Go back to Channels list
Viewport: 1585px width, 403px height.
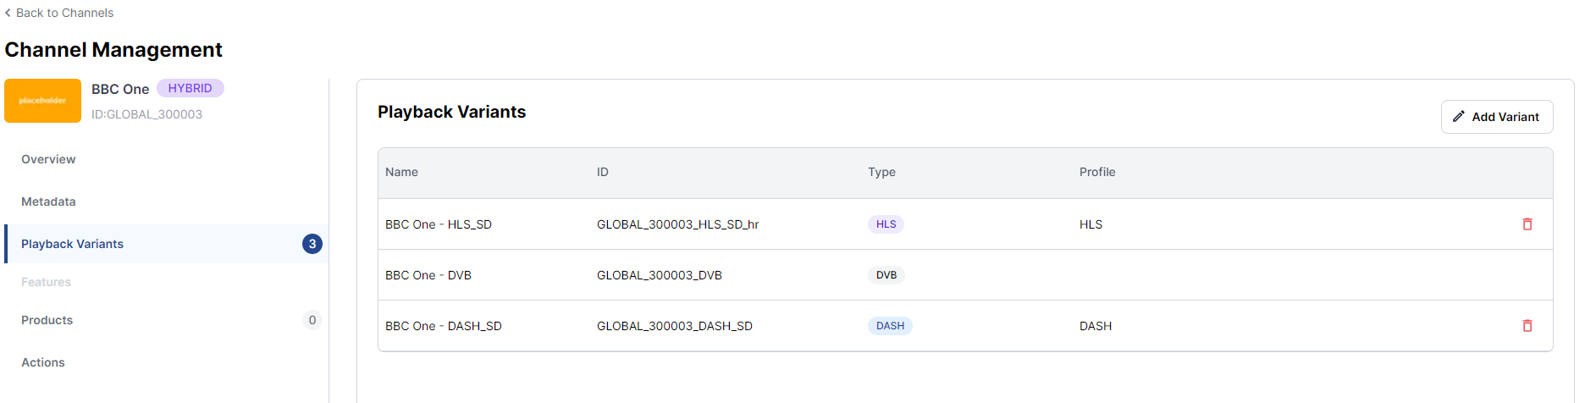(x=64, y=13)
